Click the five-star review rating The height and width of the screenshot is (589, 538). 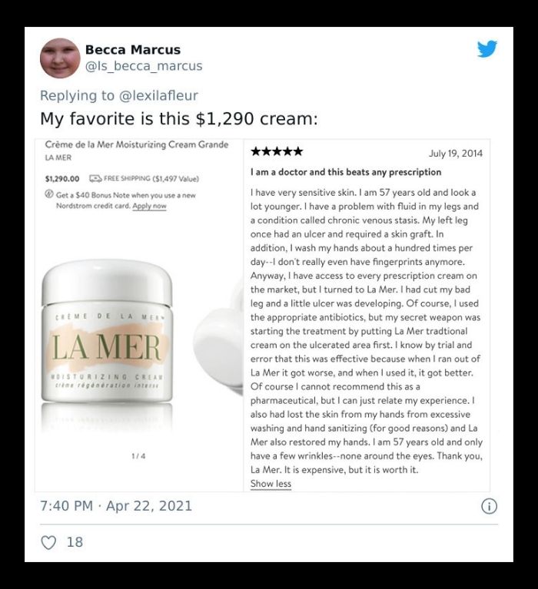pos(277,151)
